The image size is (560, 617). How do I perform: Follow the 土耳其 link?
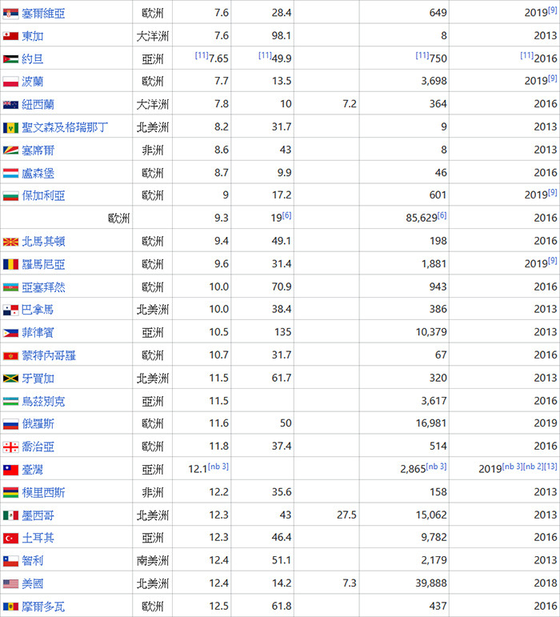[x=38, y=538]
